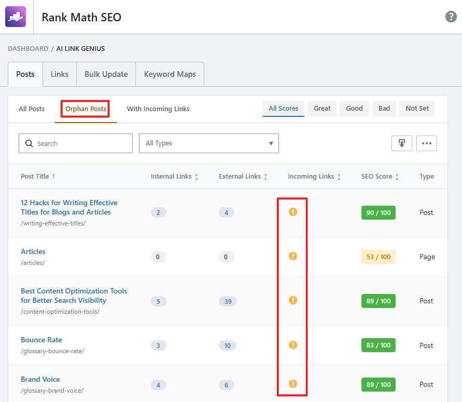Click the export download icon button

[x=402, y=143]
